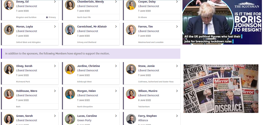Click Caroline Lucas's green-ringed avatar
The height and width of the screenshot is (125, 263).
click(70, 119)
